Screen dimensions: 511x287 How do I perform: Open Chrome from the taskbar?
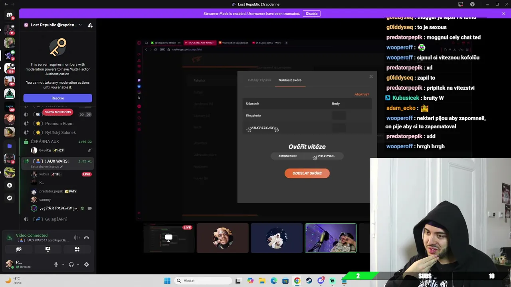(x=297, y=281)
